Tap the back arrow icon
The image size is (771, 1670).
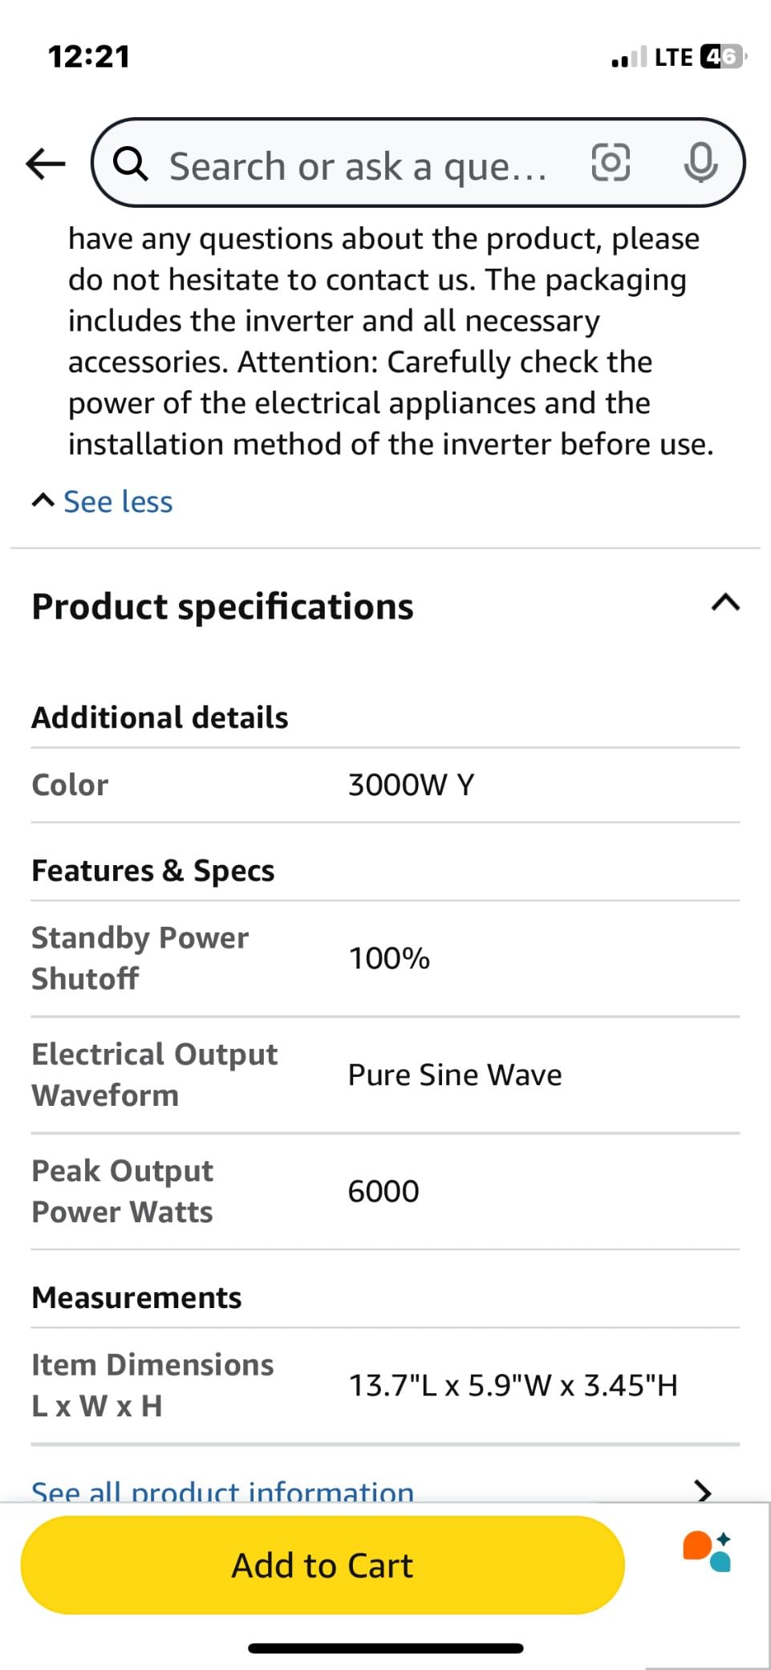46,164
